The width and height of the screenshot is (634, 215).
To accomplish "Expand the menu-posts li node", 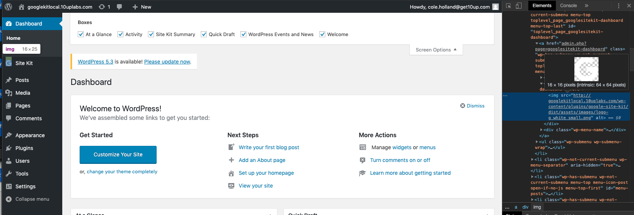I will pyautogui.click(x=532, y=177).
